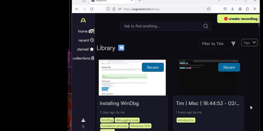Viewport: 263px width, 131px height.
Task: Open site permissions icon in address bar
Action: 120,9
